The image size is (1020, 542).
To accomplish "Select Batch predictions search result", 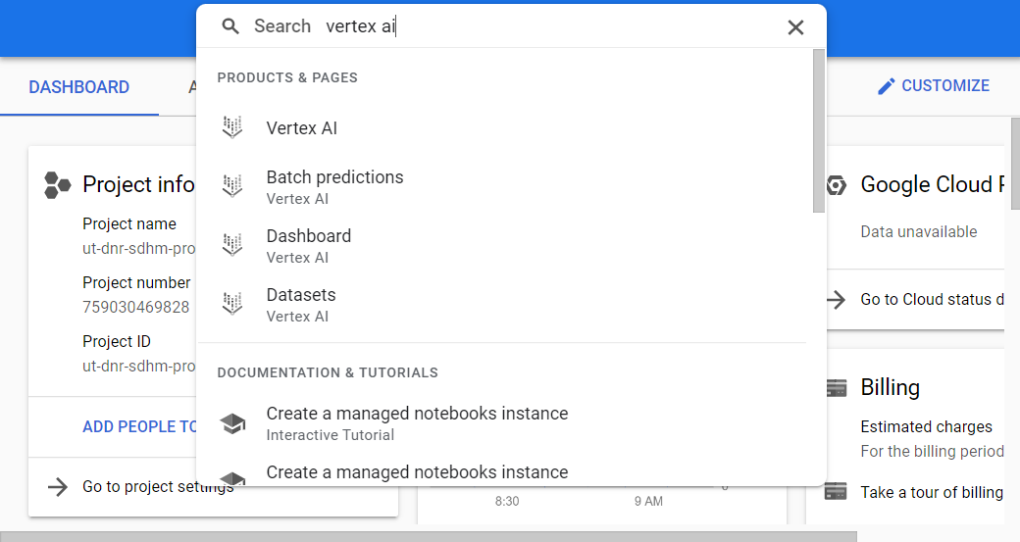I will [334, 177].
